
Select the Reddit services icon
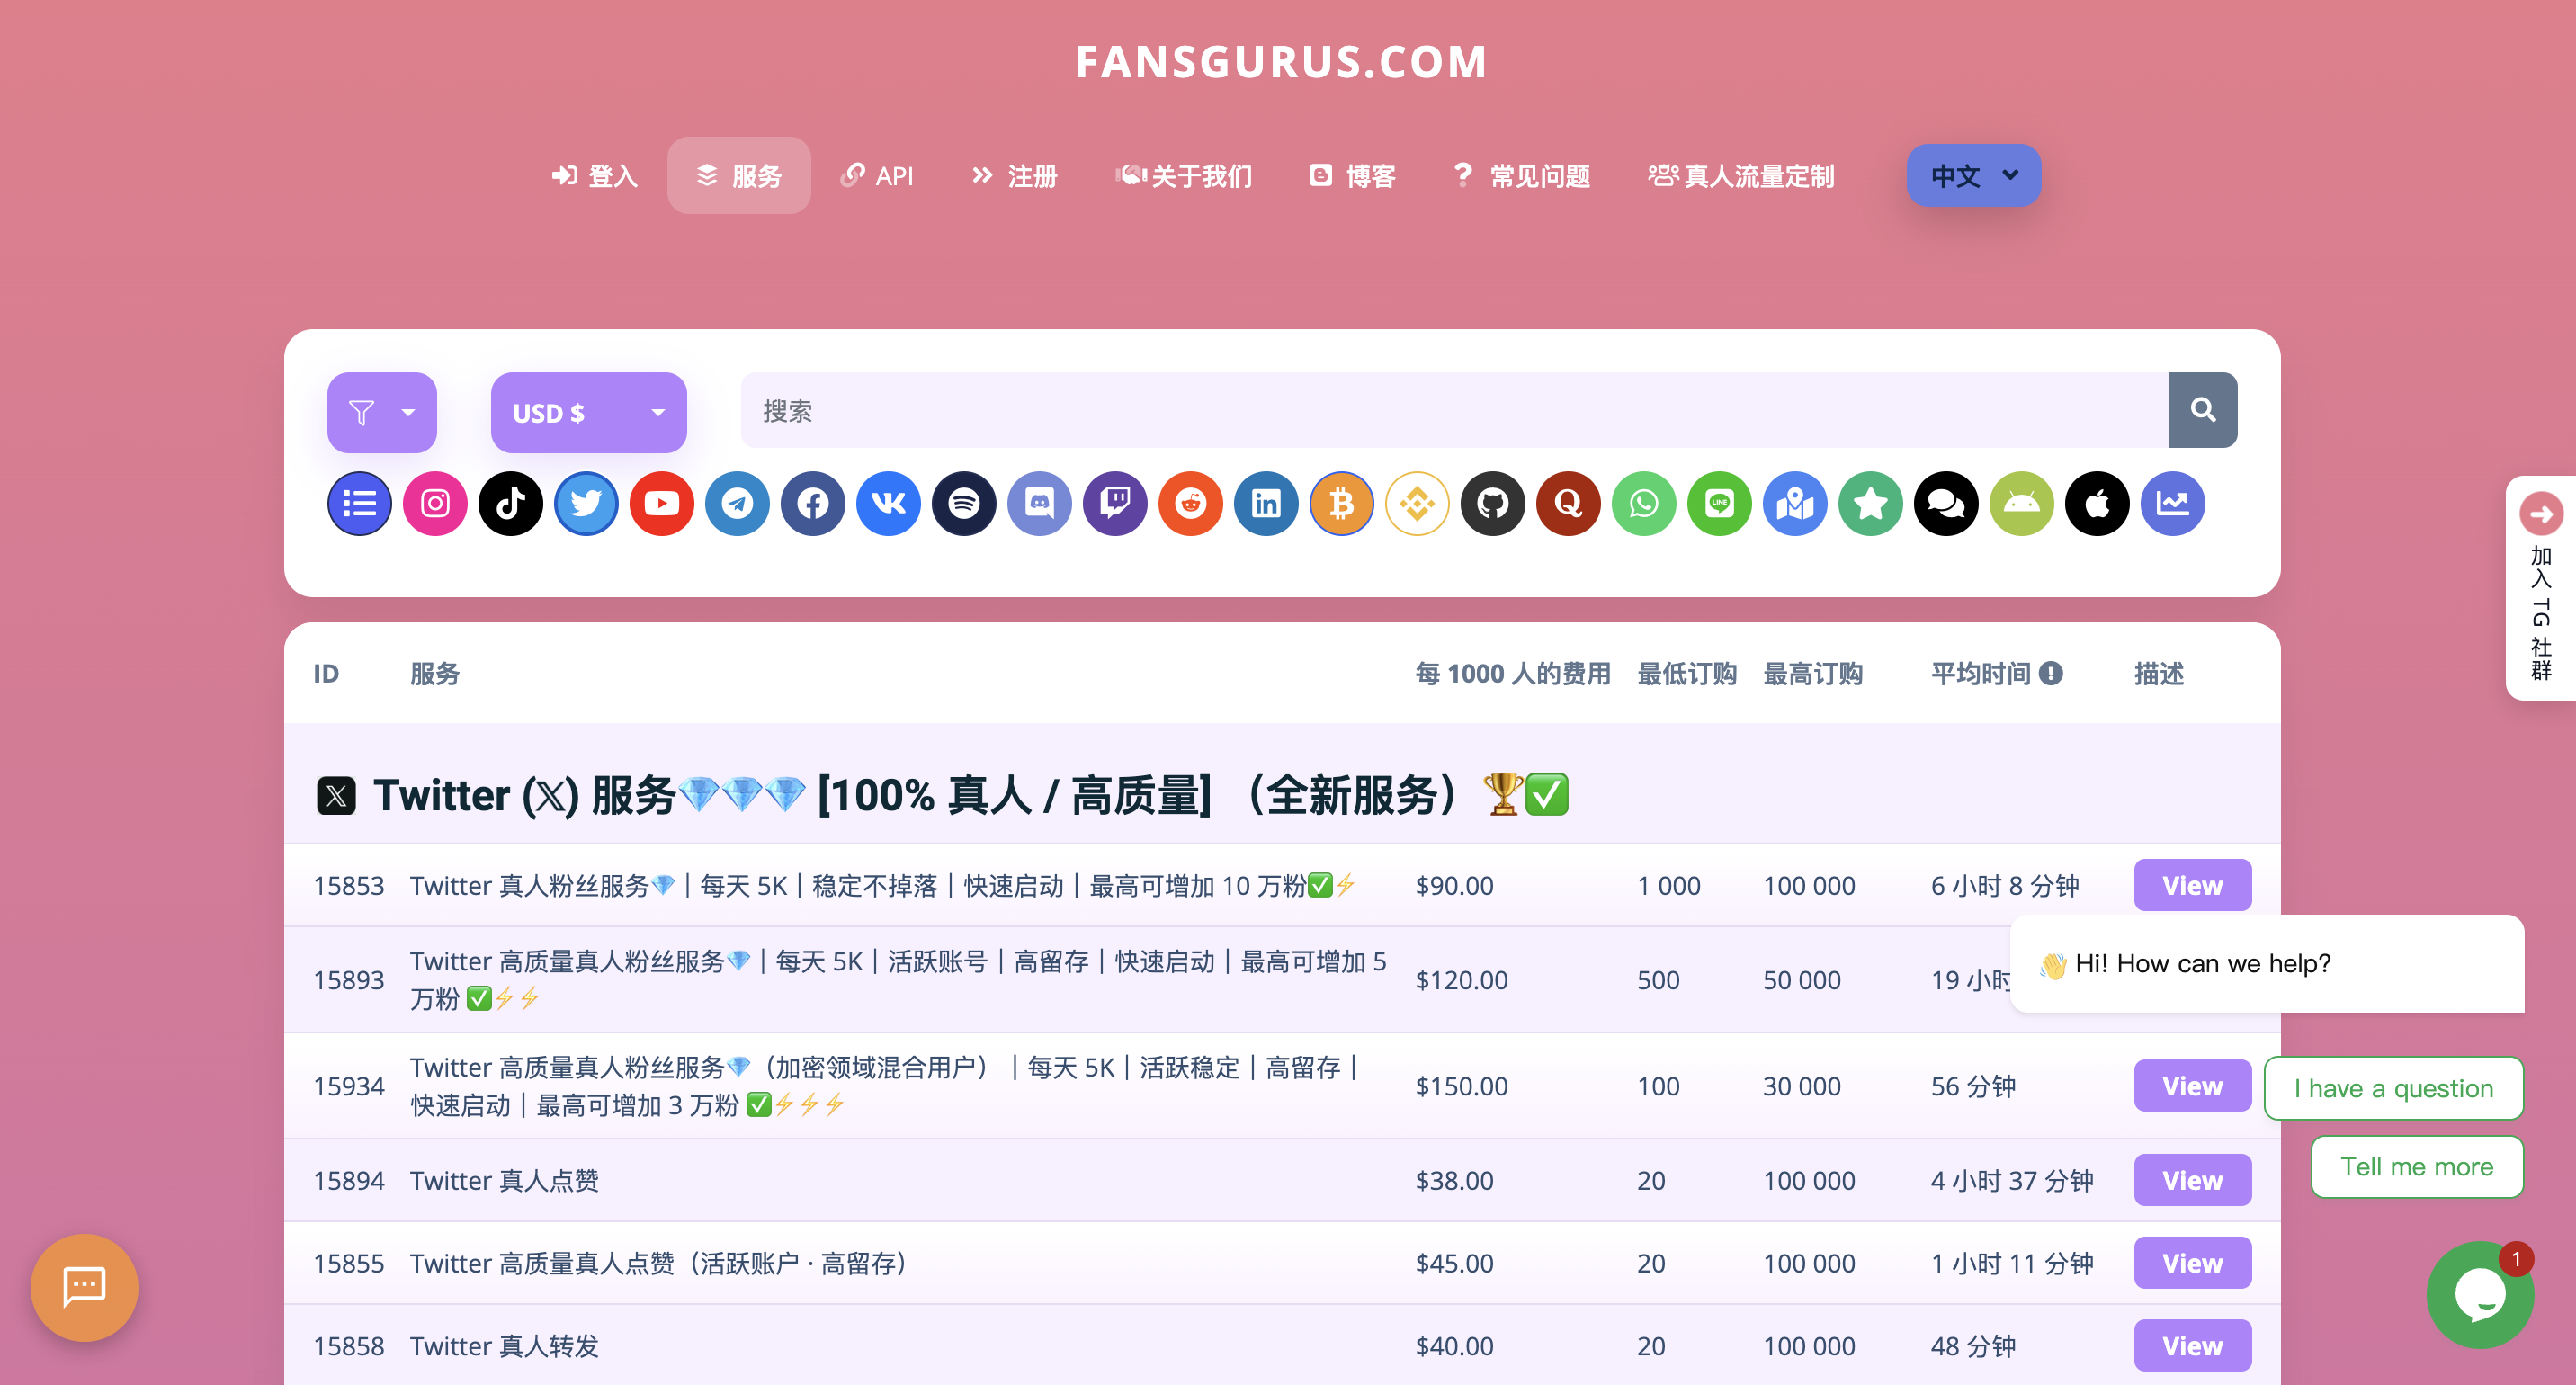pyautogui.click(x=1191, y=503)
